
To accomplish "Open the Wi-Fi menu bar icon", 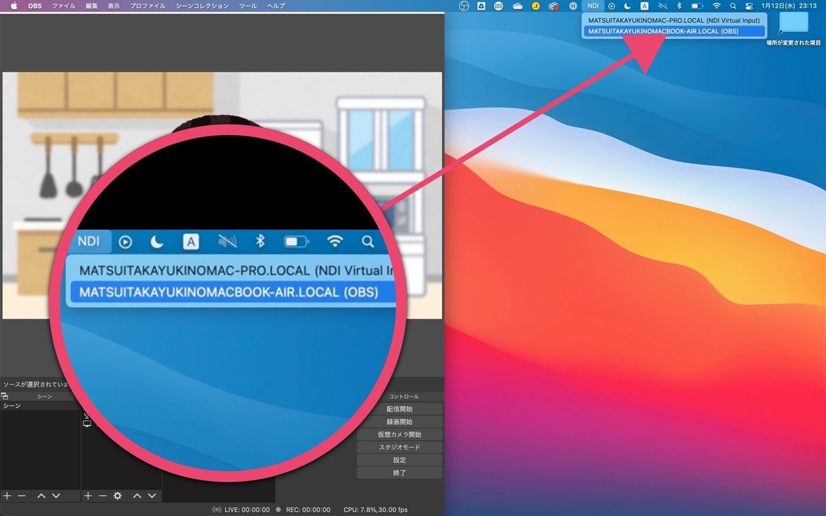I will [x=717, y=6].
